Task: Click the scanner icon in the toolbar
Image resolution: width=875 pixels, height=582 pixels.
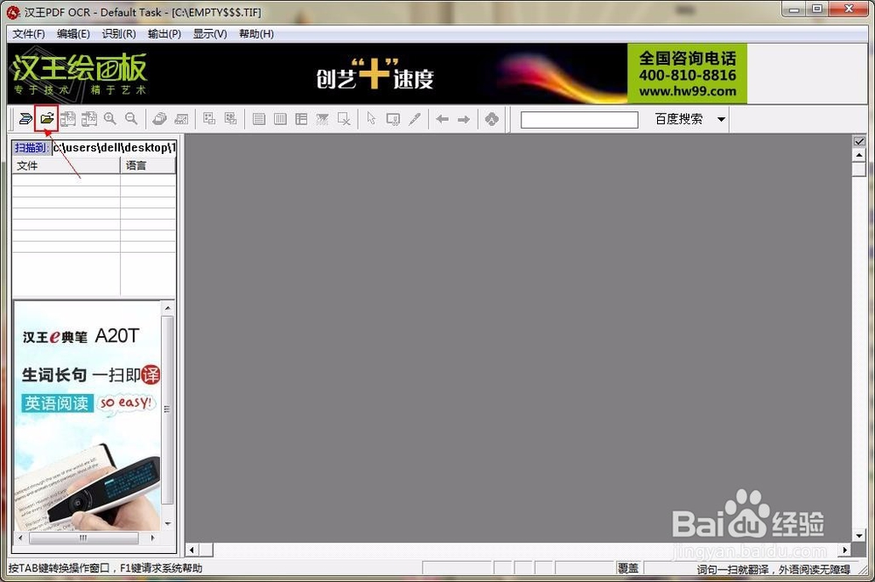Action: pyautogui.click(x=25, y=119)
